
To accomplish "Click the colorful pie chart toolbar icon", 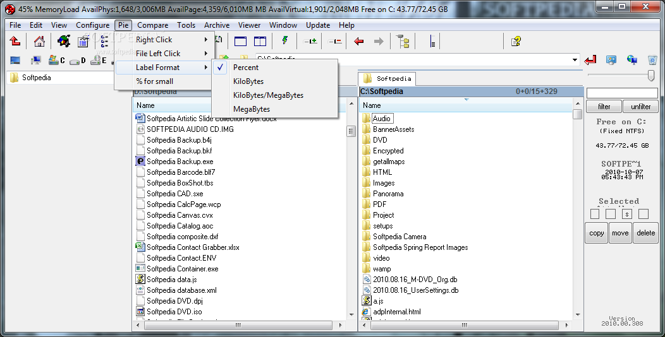I will 64,41.
